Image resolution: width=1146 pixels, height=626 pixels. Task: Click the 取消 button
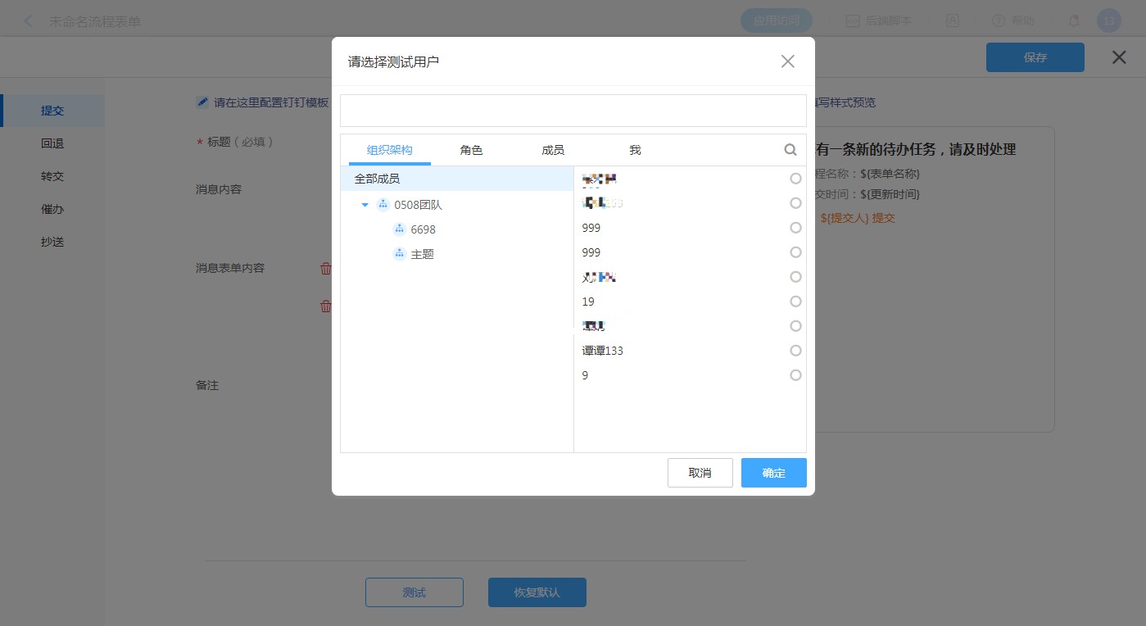click(x=700, y=473)
